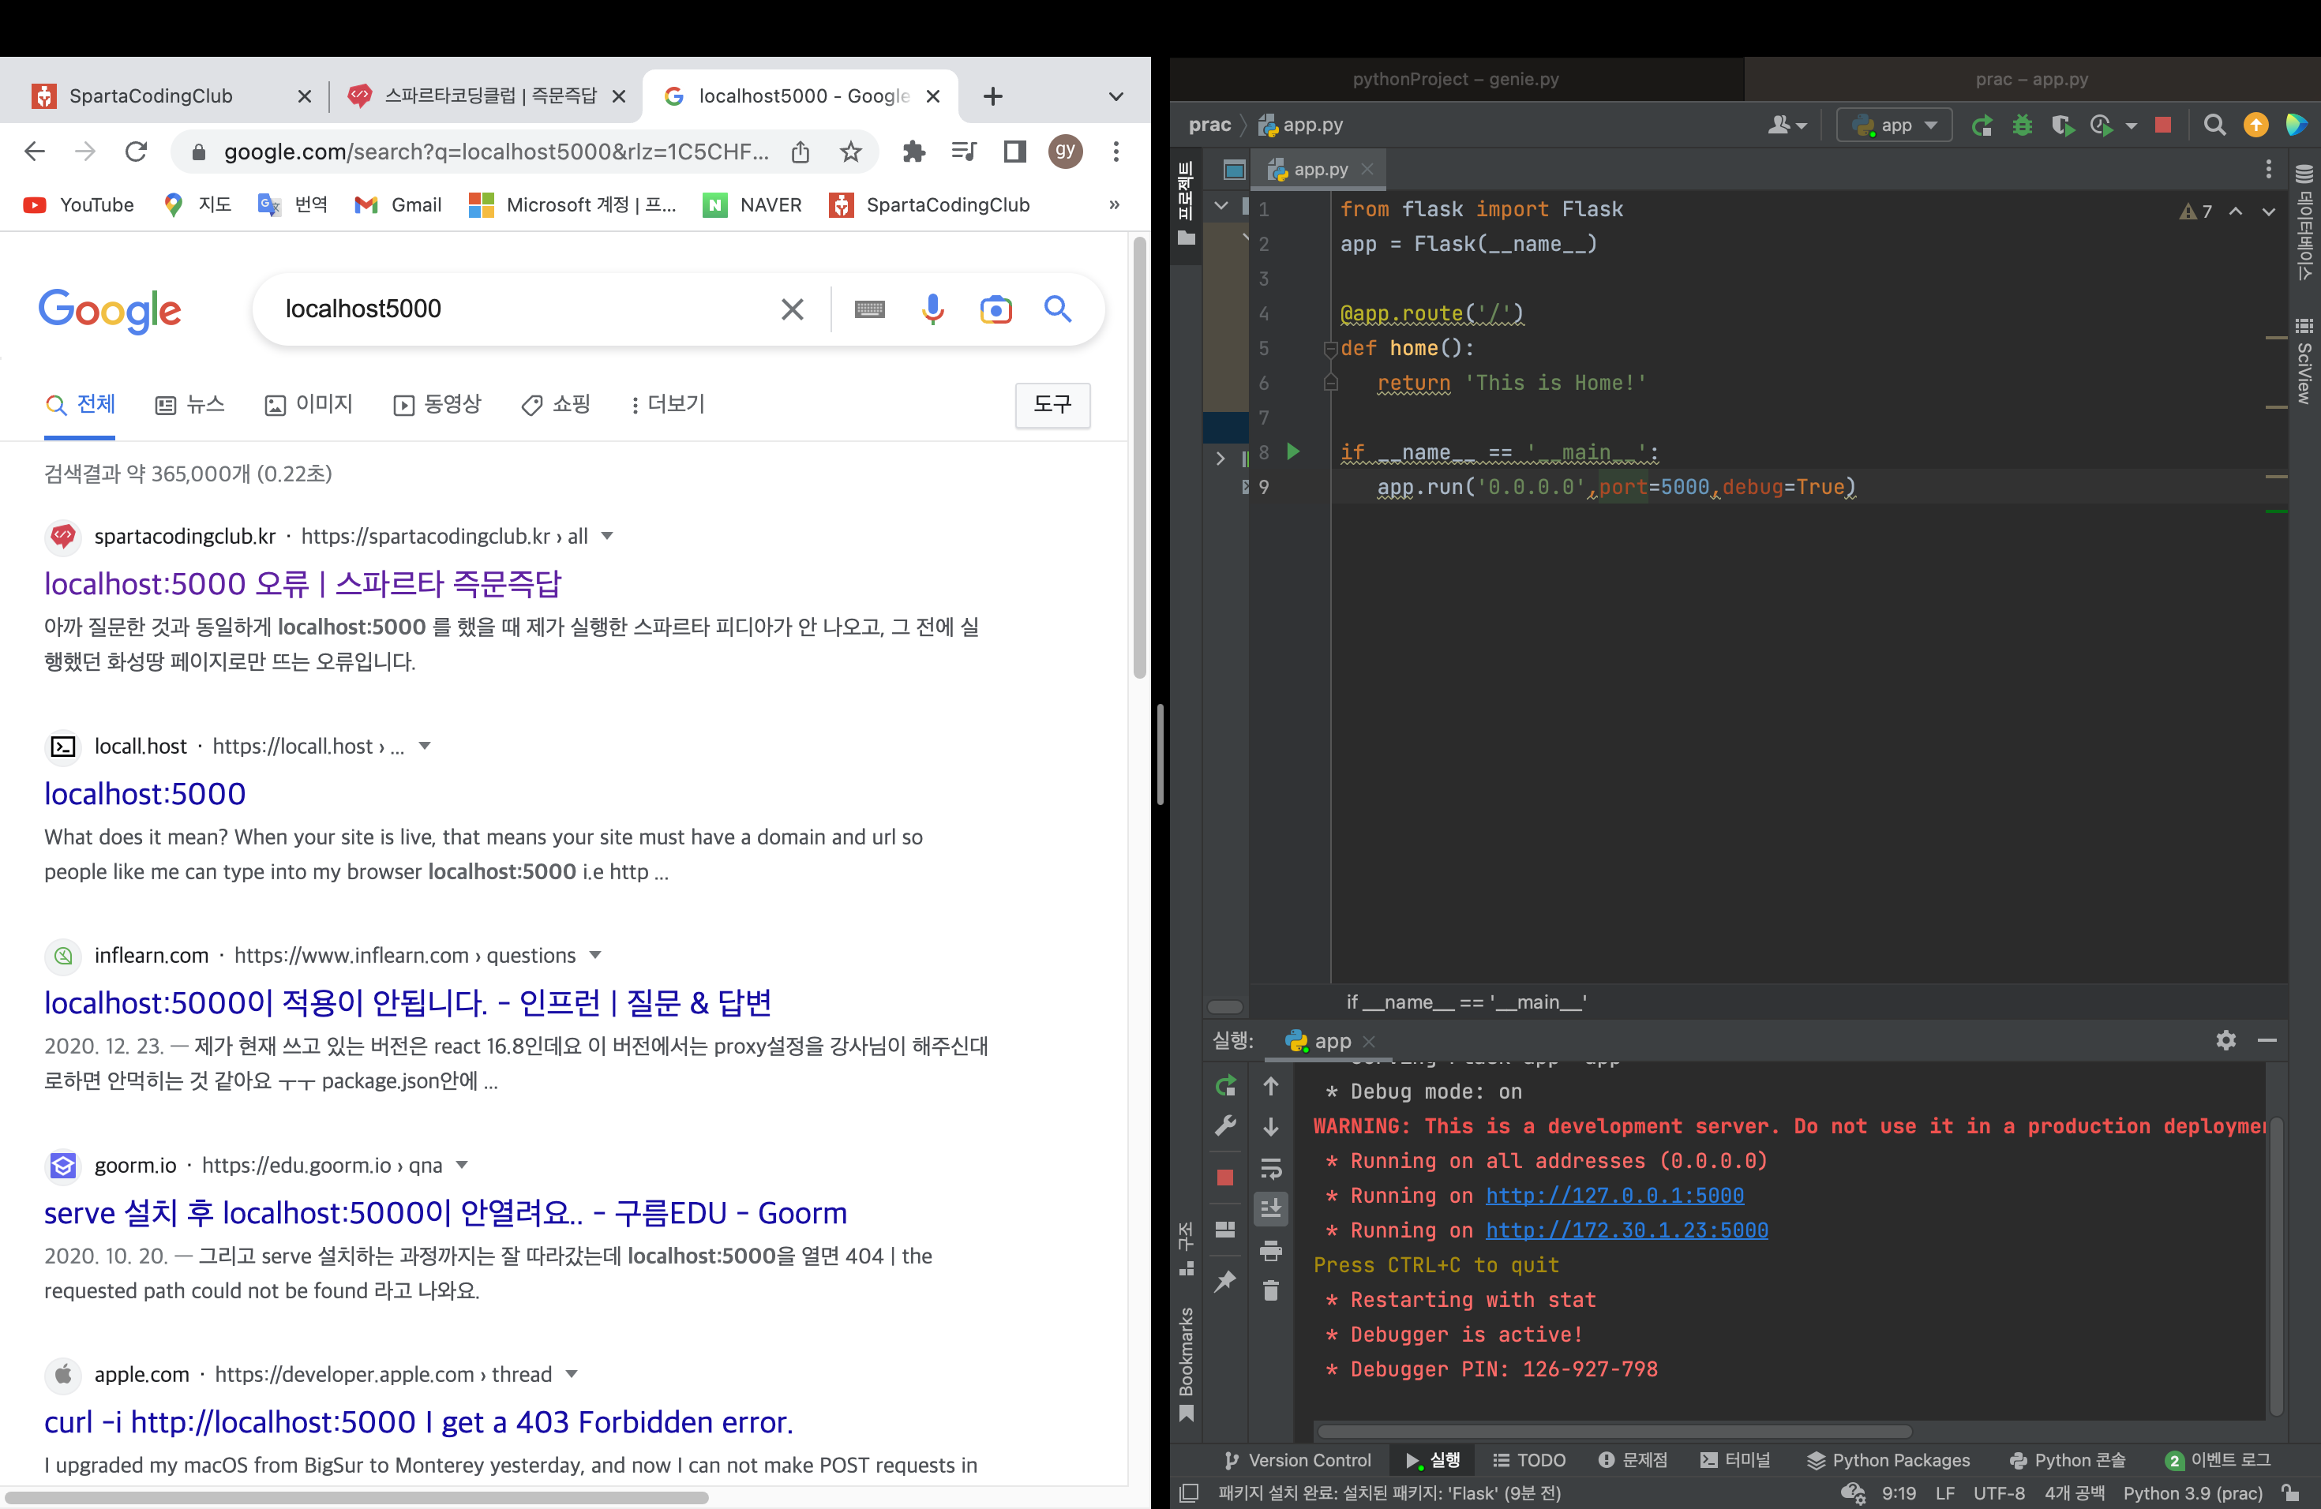Click the horizontal scrollbar in run console

pos(1614,1431)
